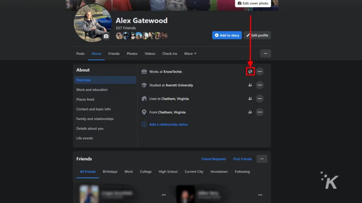Expand the More tab dropdown

(x=190, y=54)
